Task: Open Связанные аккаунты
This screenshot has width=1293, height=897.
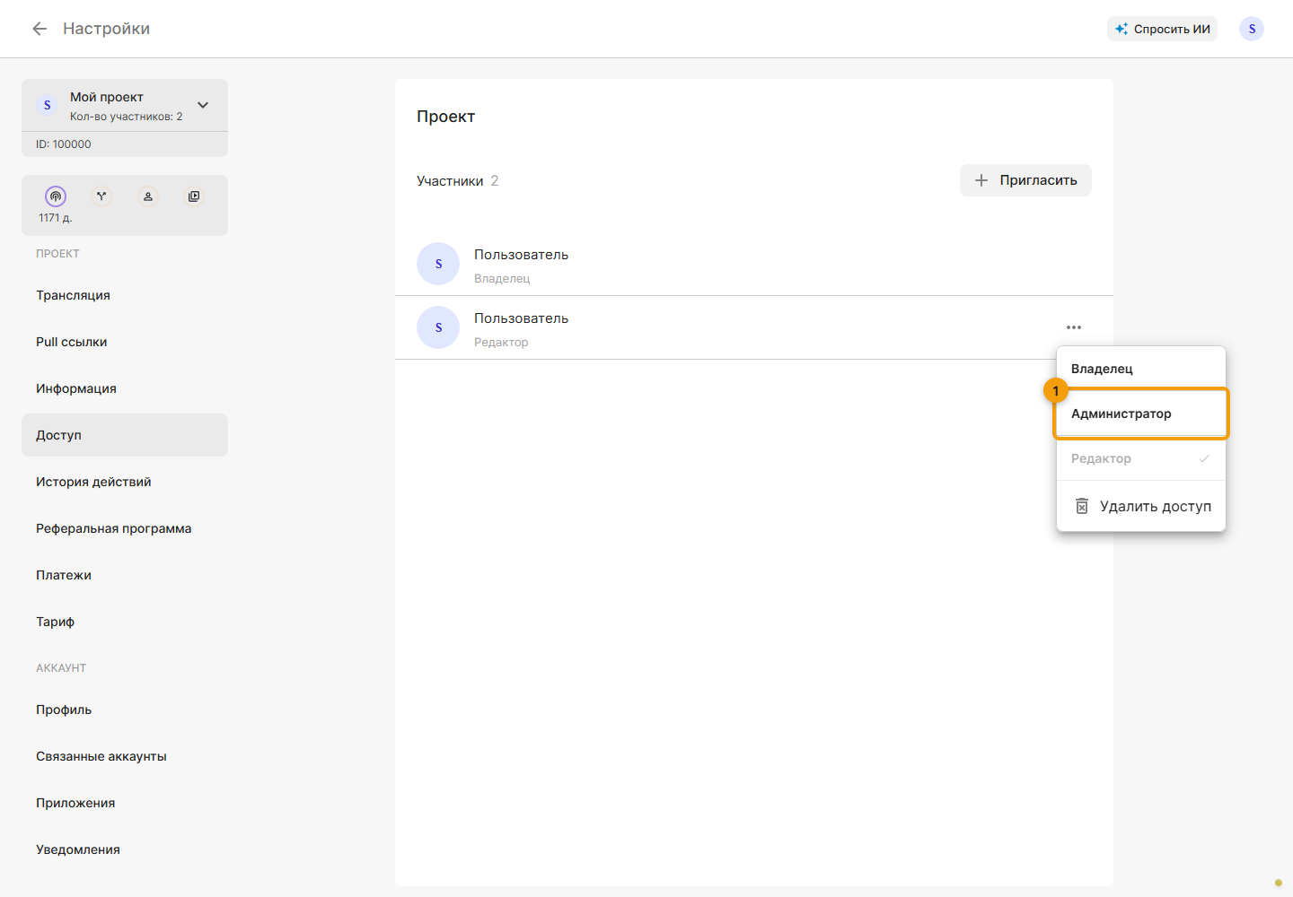Action: [x=125, y=756]
